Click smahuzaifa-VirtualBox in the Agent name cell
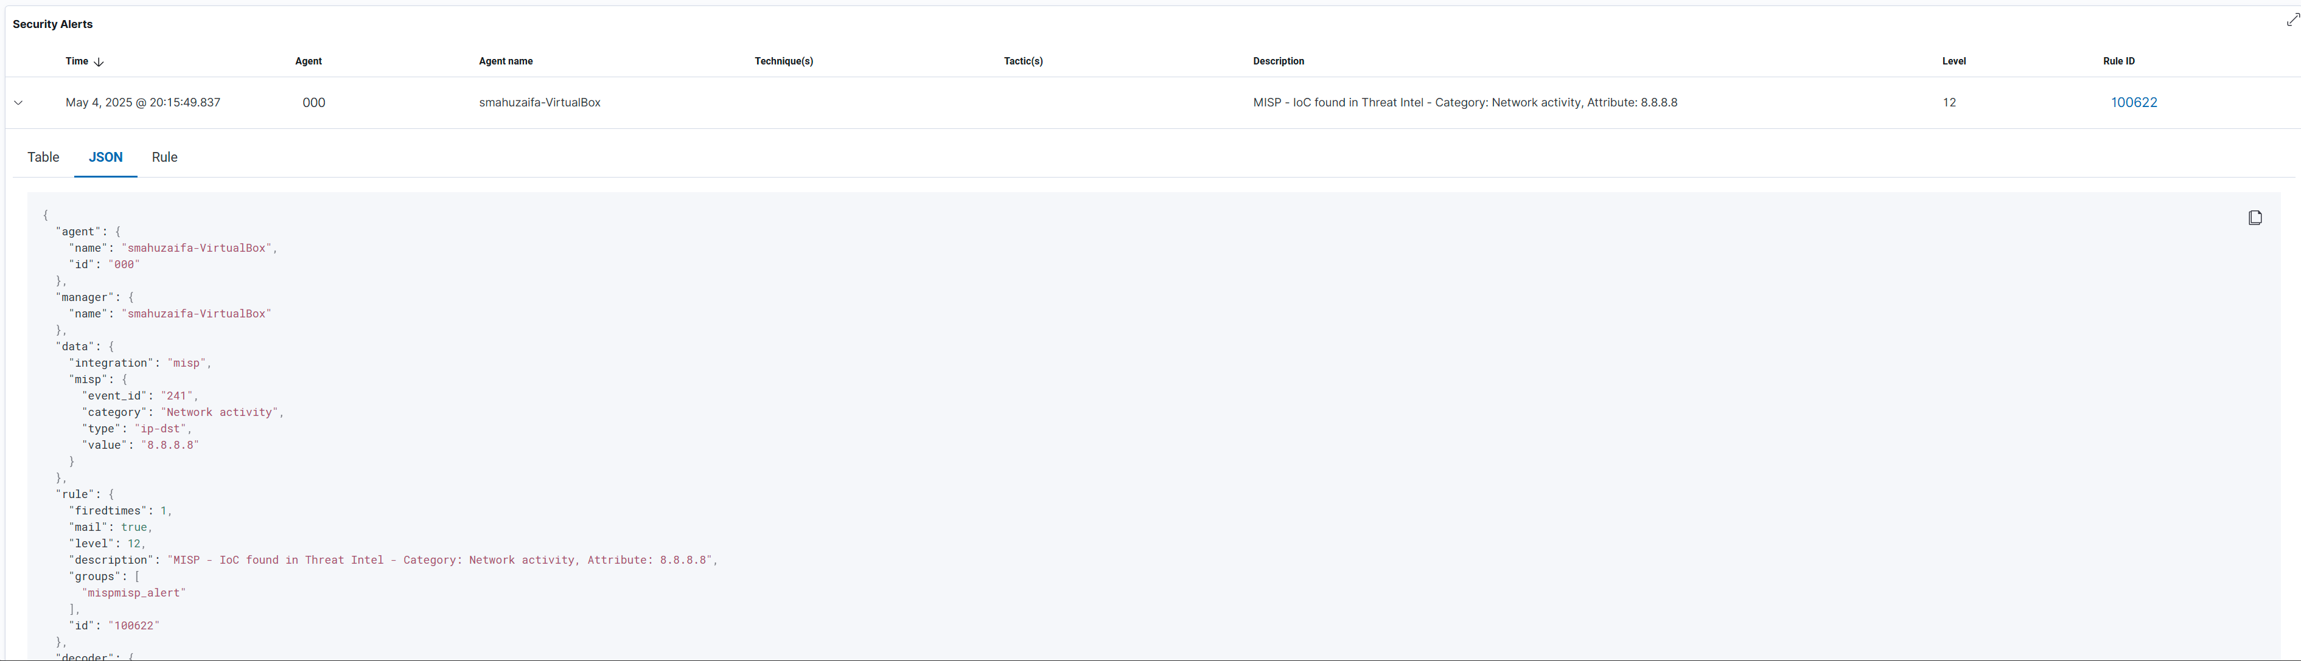The width and height of the screenshot is (2301, 661). (540, 103)
